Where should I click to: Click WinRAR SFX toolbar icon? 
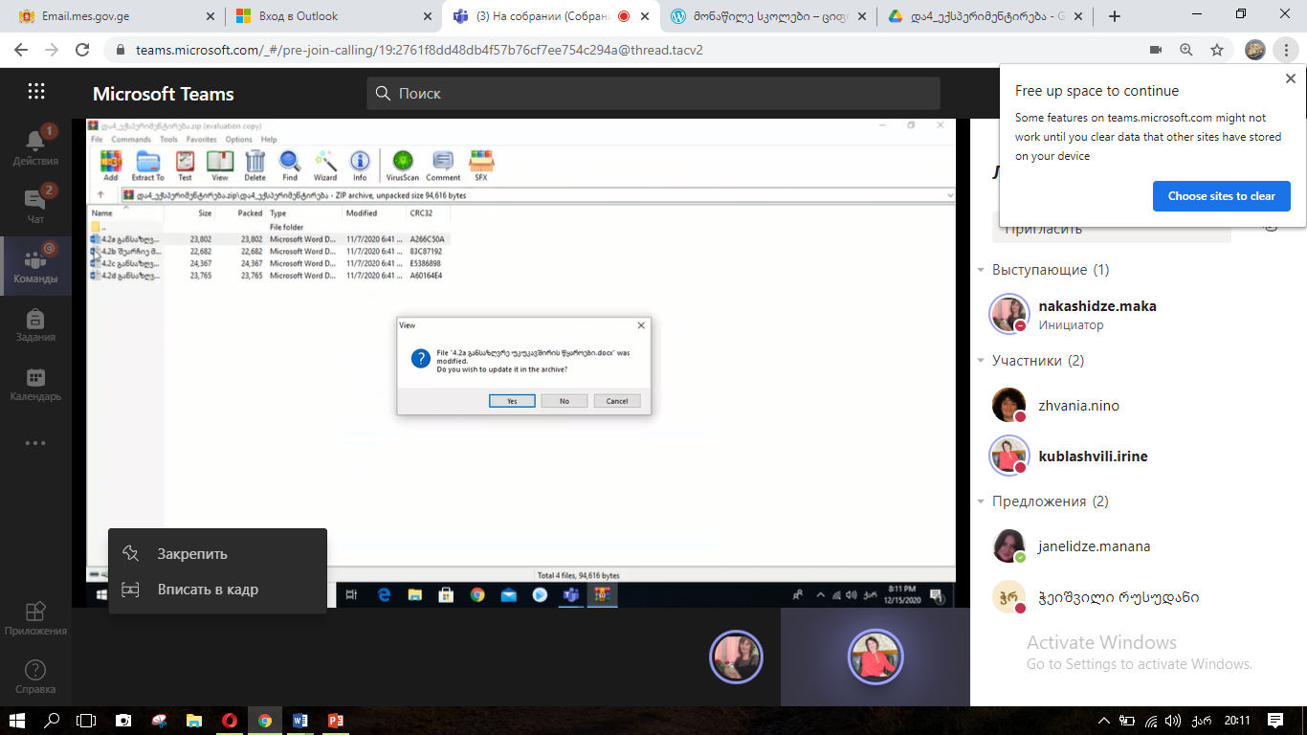[x=481, y=166]
